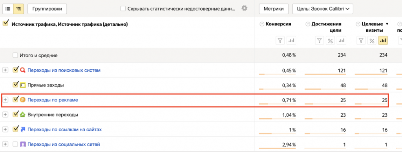Uncheck Переходы из поисковых систем checkbox
Image resolution: width=402 pixels, height=152 pixels.
15,70
